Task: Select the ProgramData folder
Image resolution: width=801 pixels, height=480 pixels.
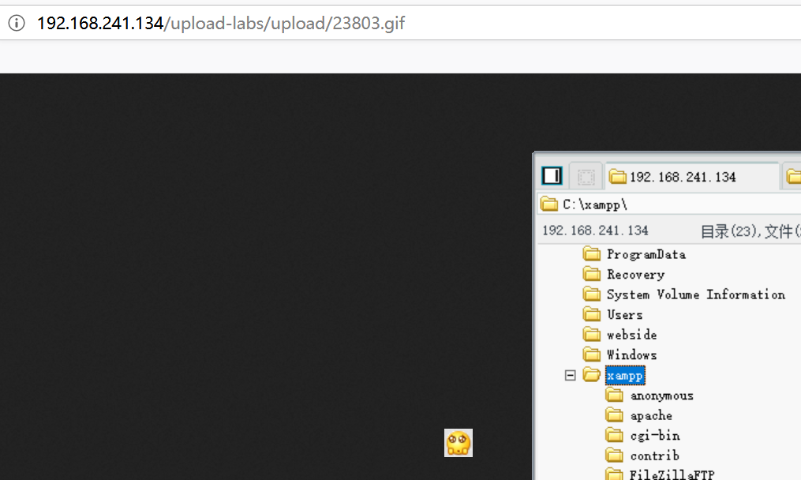Action: (646, 254)
